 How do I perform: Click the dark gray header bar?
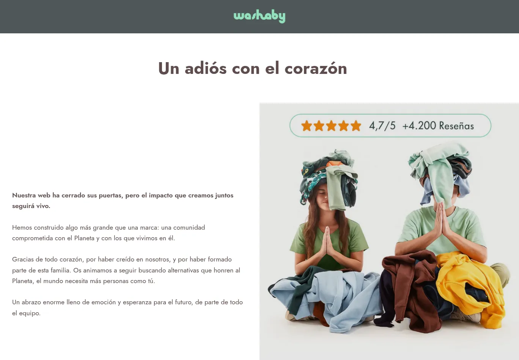point(259,17)
